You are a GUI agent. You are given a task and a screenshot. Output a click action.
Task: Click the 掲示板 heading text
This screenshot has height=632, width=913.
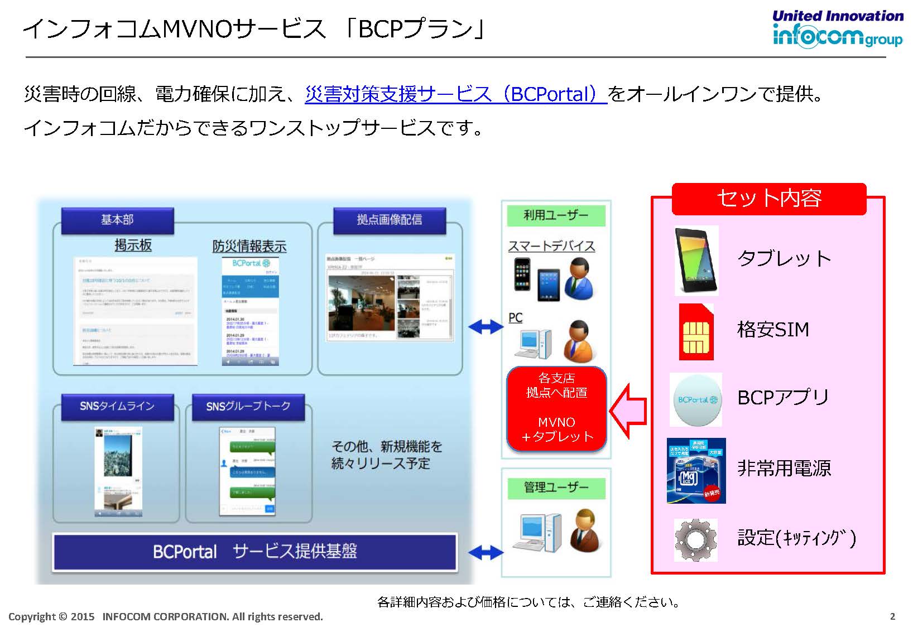(133, 245)
